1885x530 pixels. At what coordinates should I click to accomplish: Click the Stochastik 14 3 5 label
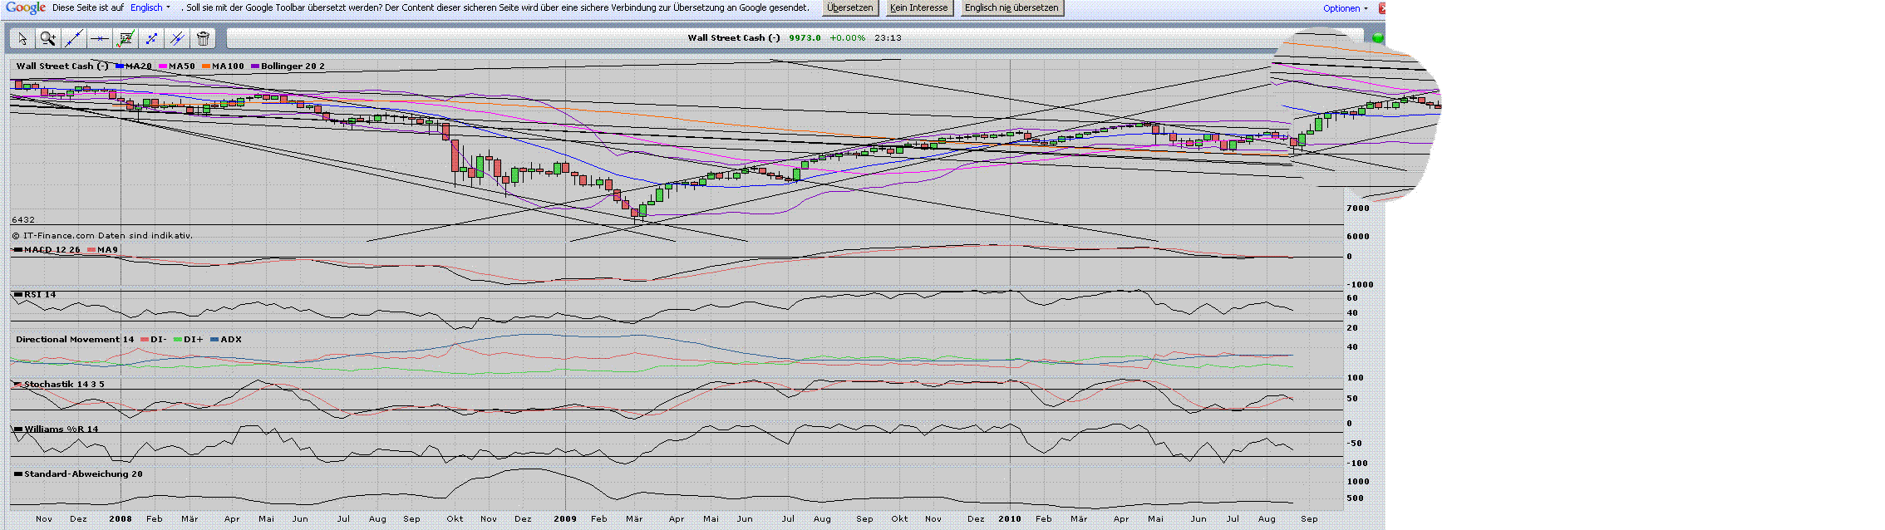click(x=64, y=385)
